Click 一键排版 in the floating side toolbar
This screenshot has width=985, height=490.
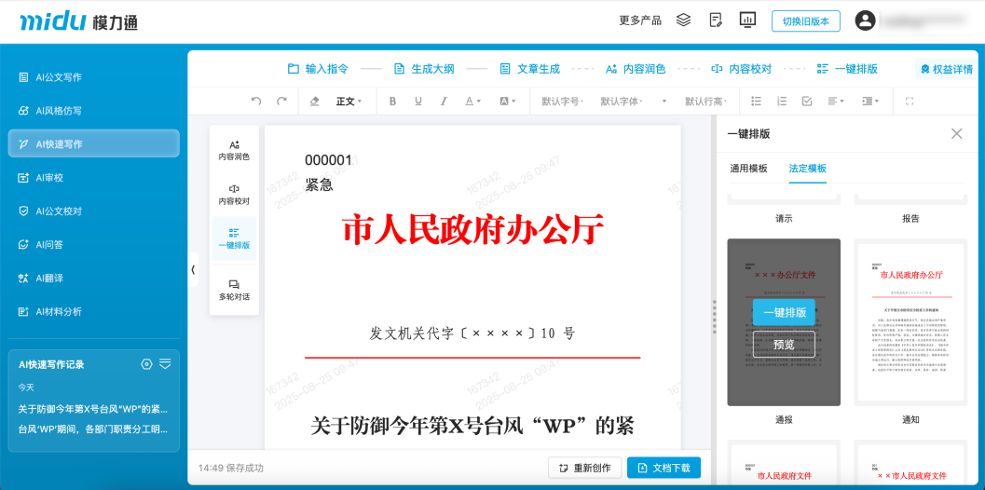pos(234,238)
